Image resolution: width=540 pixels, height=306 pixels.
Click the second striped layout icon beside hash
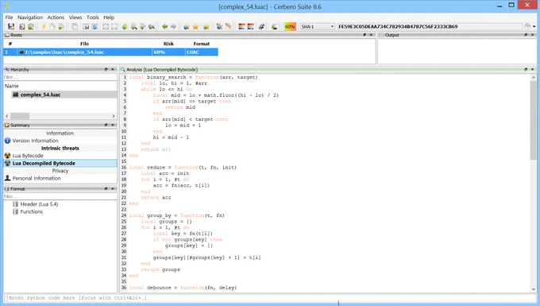(251, 26)
